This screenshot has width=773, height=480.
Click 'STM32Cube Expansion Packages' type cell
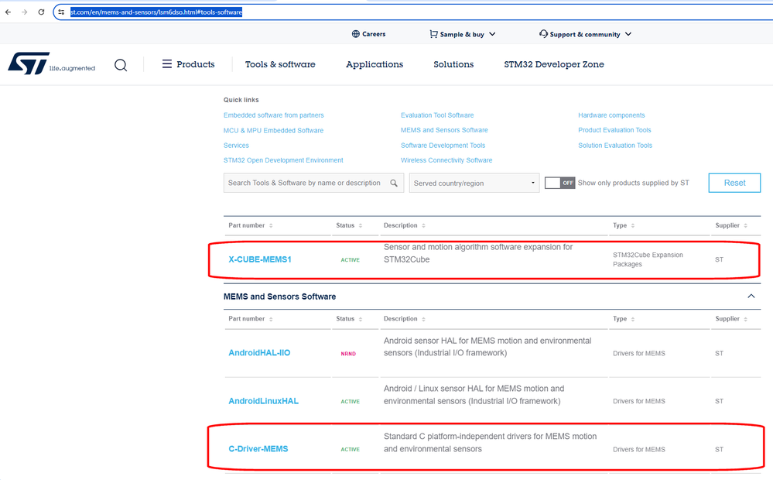tap(648, 259)
